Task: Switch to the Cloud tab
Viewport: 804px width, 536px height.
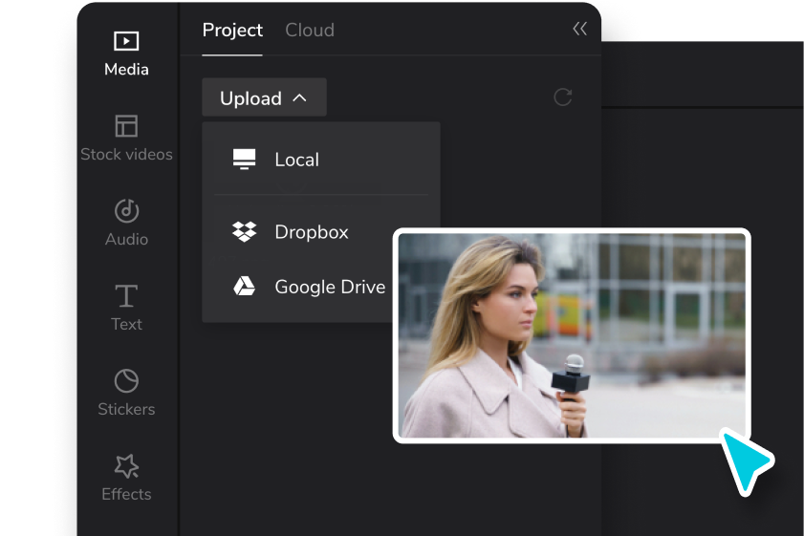Action: click(310, 31)
